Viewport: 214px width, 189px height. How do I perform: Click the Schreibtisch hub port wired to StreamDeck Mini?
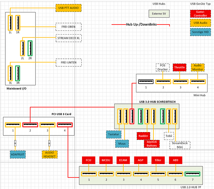[x=175, y=116]
